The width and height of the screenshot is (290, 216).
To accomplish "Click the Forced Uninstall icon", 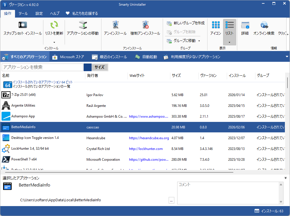I will (x=145, y=25).
